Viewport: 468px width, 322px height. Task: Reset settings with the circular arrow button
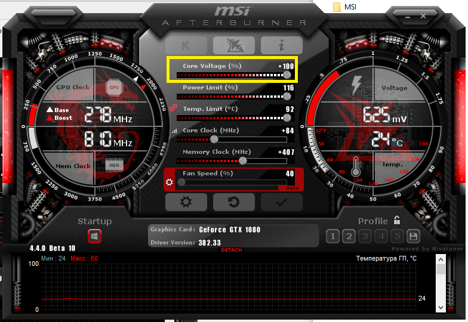pos(234,202)
